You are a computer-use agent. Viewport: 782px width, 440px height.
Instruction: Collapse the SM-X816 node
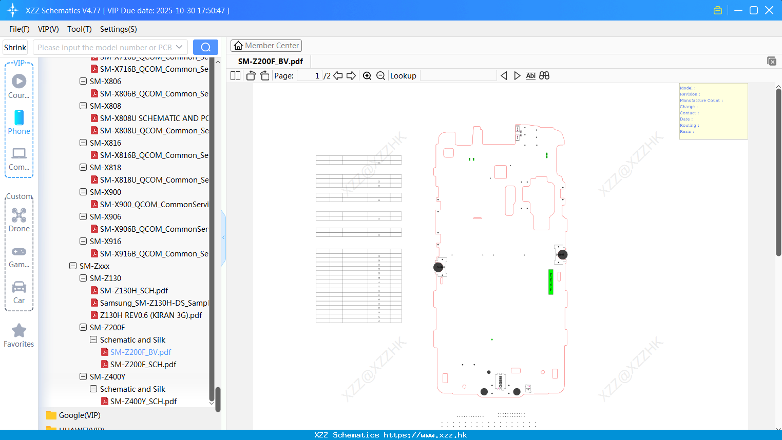point(83,143)
